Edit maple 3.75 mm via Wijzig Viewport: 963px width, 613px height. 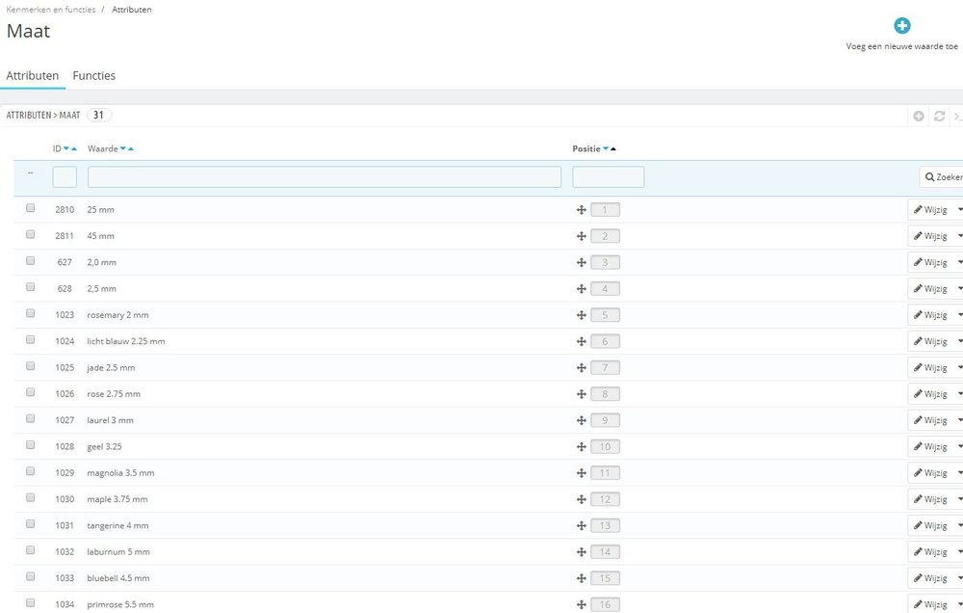pos(930,500)
